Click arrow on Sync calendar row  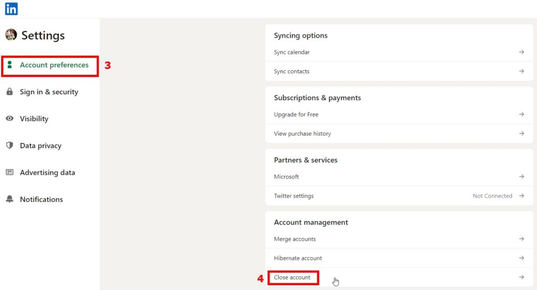[521, 52]
